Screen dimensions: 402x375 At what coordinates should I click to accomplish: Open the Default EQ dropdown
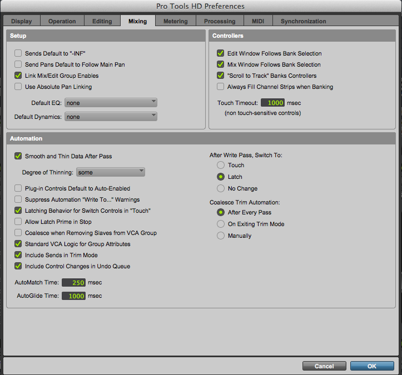111,103
